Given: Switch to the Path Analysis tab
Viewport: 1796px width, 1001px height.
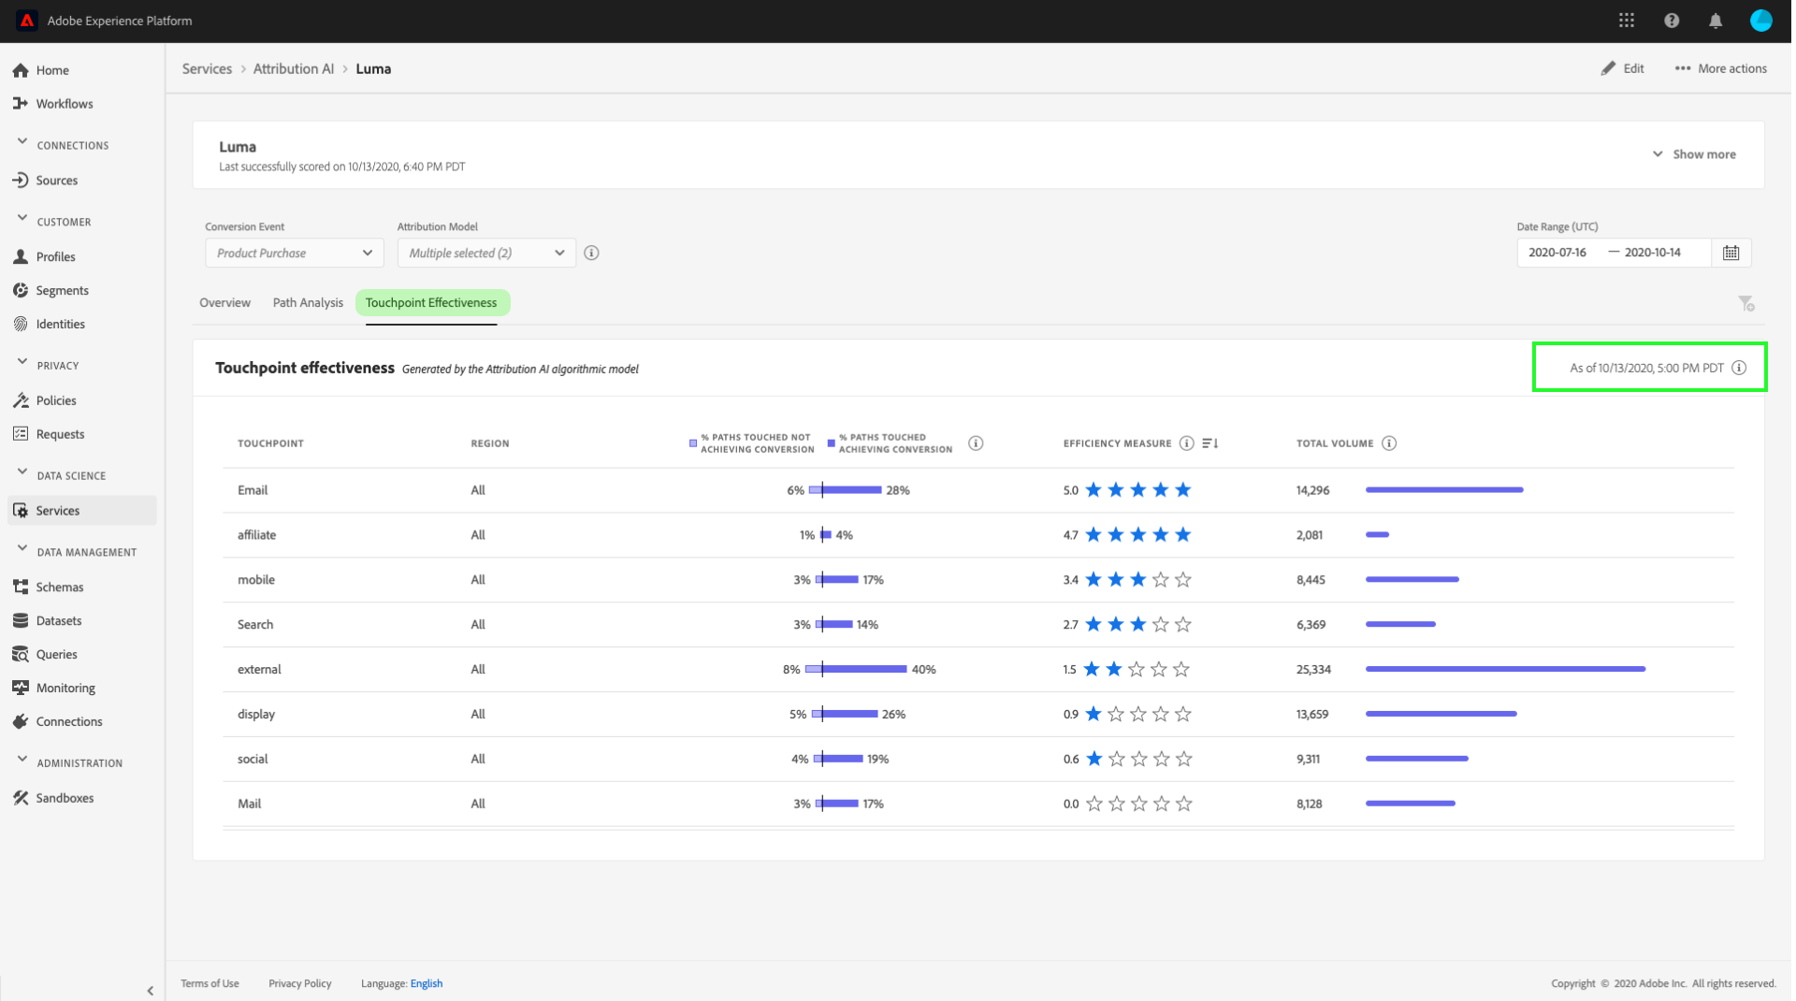Looking at the screenshot, I should 308,303.
